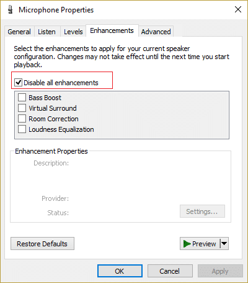Open the Listen tab
The image size is (248, 283).
[x=46, y=32]
